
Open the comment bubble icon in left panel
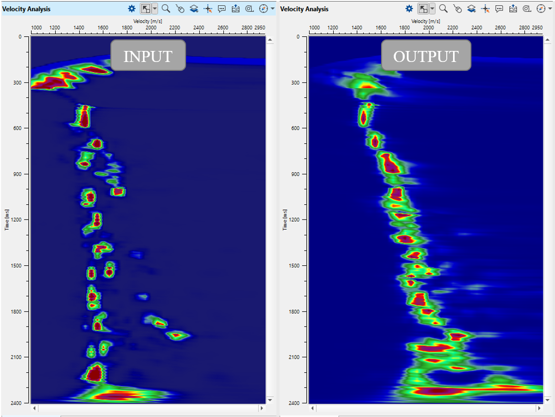(221, 8)
